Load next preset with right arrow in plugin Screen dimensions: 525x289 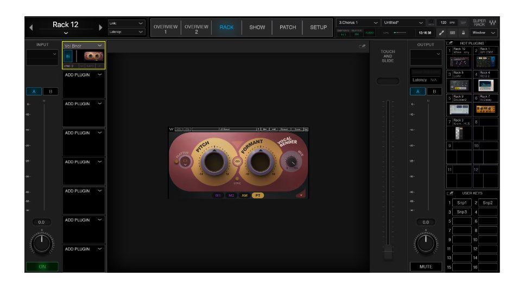pos(274,129)
